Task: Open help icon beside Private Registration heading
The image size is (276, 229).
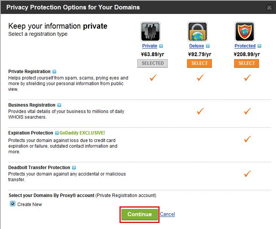Action: coord(54,72)
